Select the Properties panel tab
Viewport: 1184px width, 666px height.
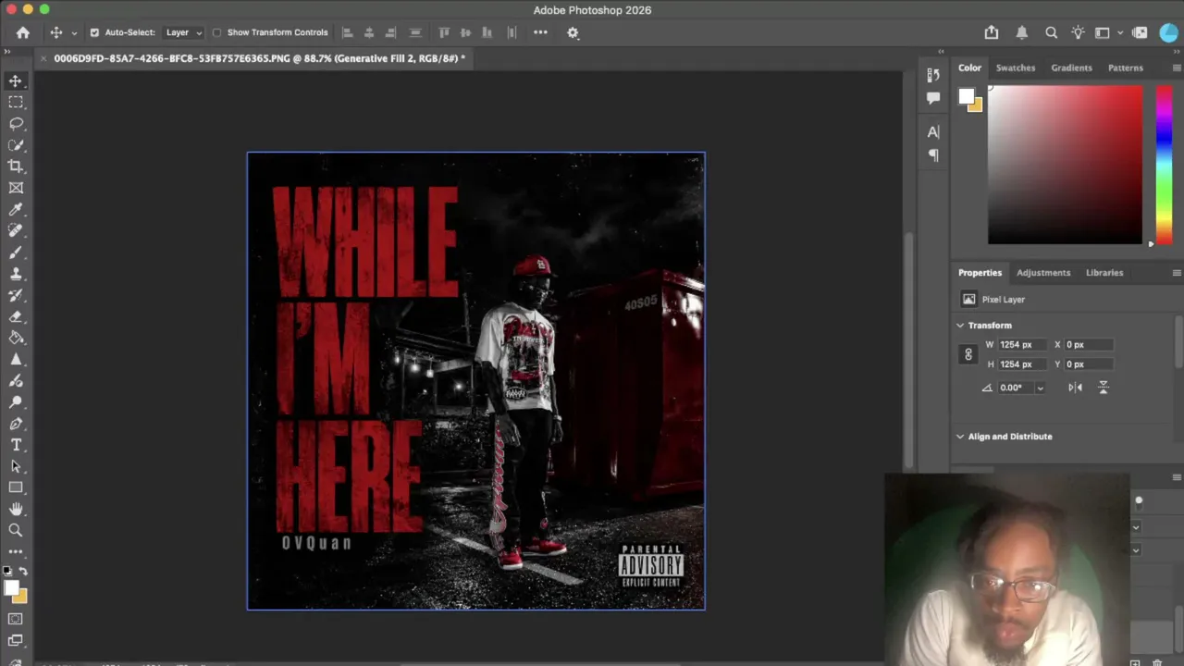click(980, 273)
